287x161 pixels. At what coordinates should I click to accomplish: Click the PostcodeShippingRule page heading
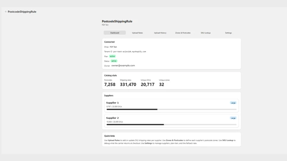point(117,21)
